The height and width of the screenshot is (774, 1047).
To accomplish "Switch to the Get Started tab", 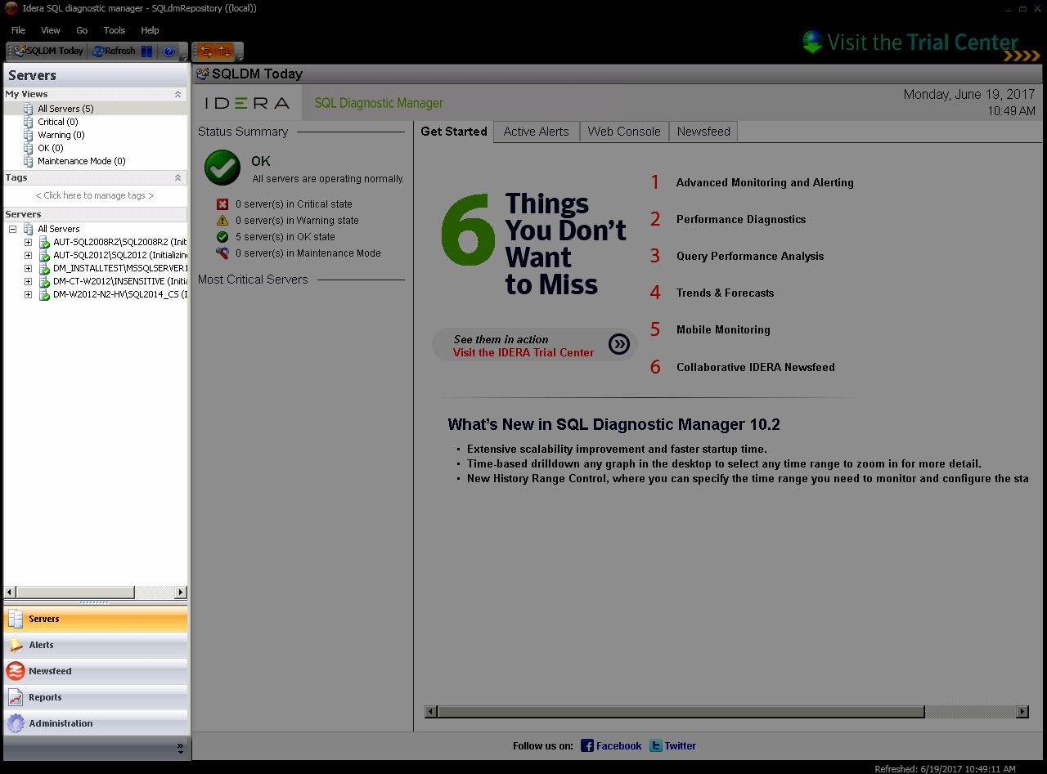I will point(454,132).
